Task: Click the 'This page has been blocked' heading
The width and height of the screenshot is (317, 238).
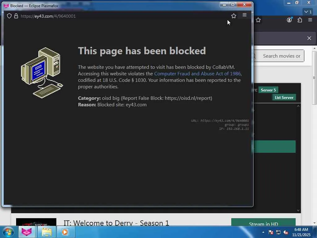Action: 142,51
